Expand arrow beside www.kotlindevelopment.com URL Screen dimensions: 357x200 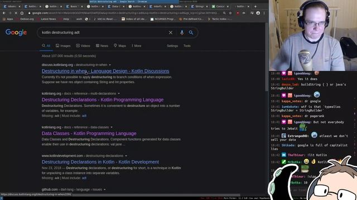click(x=126, y=156)
